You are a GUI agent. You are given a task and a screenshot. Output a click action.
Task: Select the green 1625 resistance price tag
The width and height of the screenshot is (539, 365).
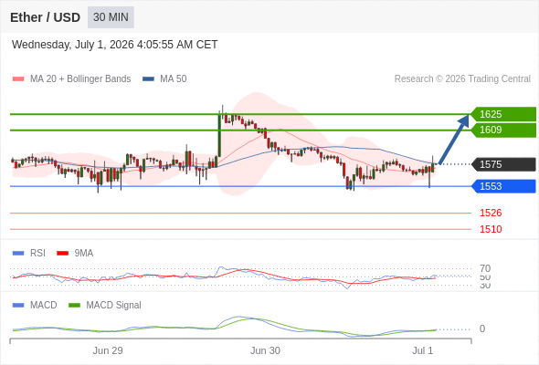[503, 114]
